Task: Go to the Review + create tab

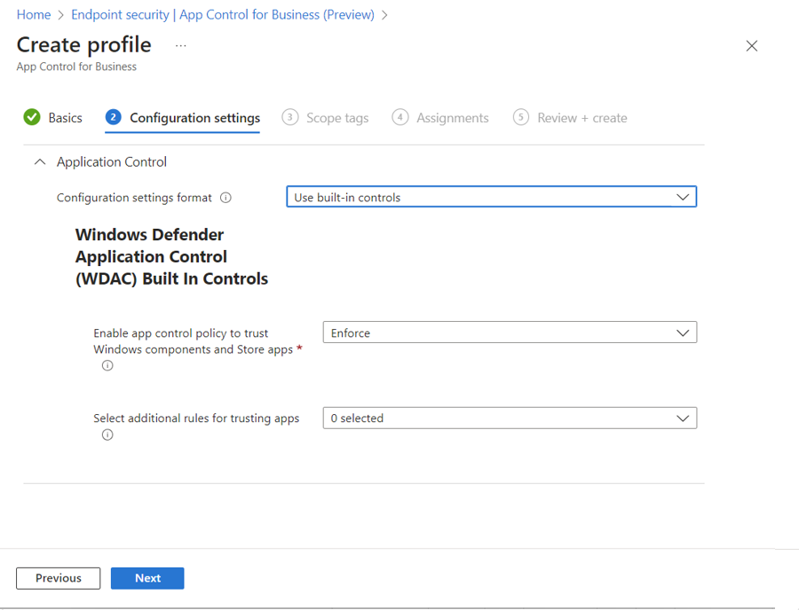Action: pos(581,118)
